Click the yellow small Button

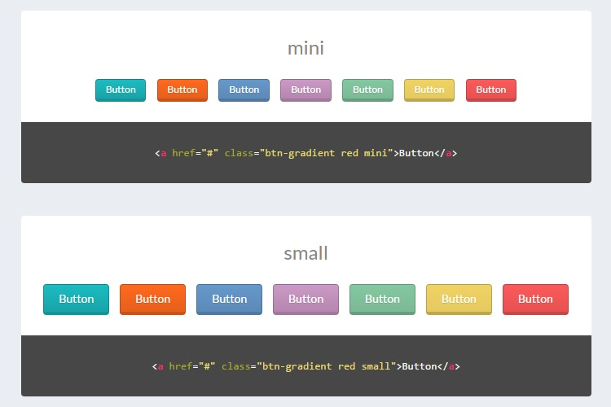(459, 299)
